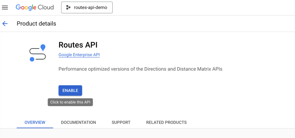Switch to the Documentation tab

point(78,122)
